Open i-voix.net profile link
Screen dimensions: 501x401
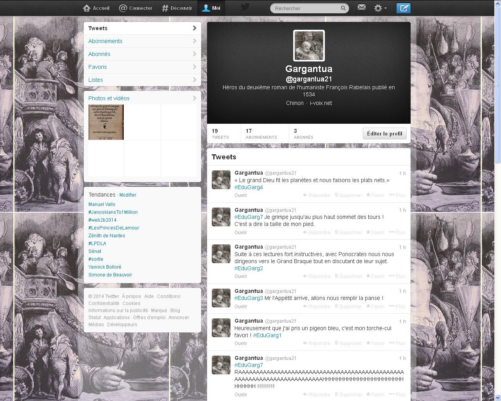point(321,103)
